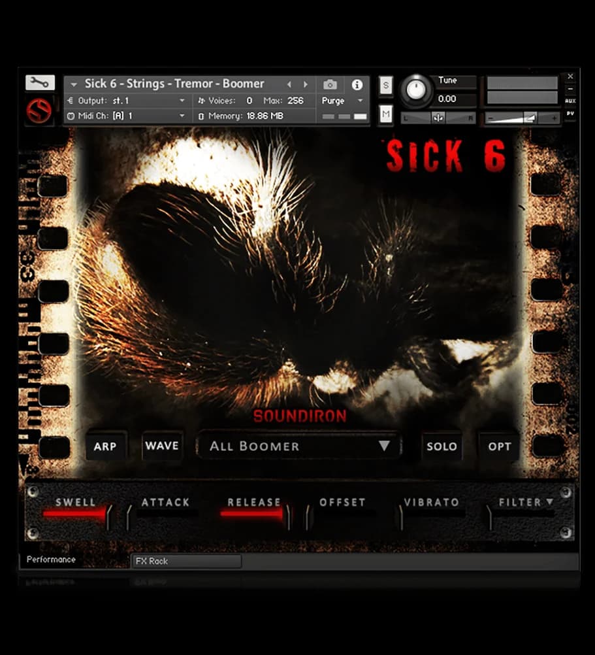Toggle SOLO mode for the articulation
Image resolution: width=595 pixels, height=655 pixels.
pos(442,446)
